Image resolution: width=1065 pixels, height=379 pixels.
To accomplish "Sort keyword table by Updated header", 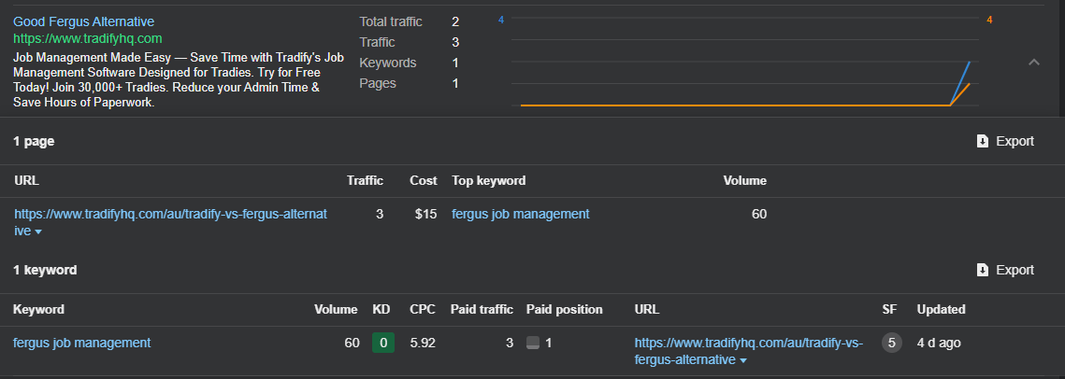I will click(x=941, y=310).
